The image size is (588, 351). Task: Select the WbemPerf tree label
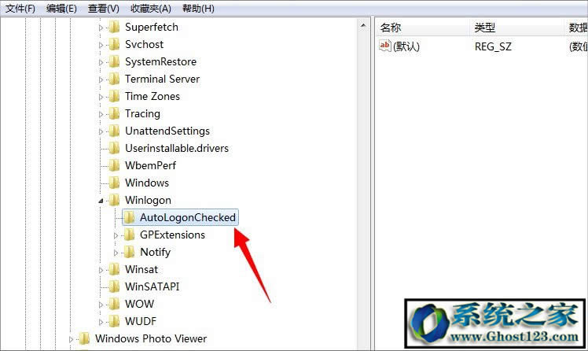[150, 165]
